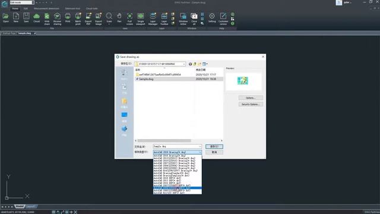The image size is (380, 214).
Task: Expand the Look in folder dropdown
Action: [x=184, y=64]
